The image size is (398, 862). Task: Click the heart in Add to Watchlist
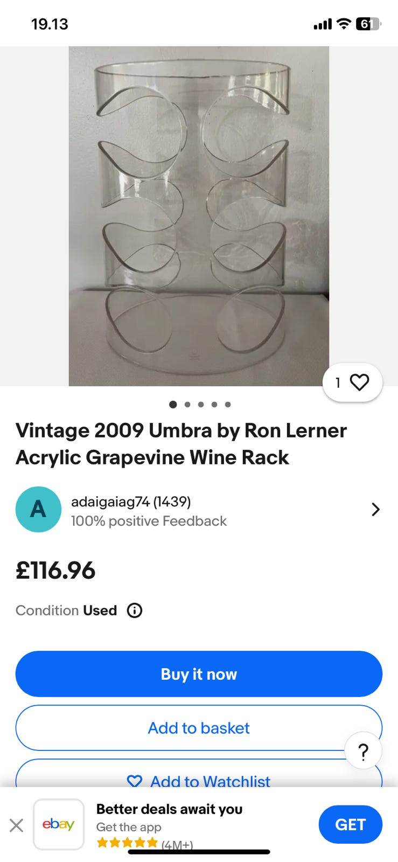click(x=135, y=781)
